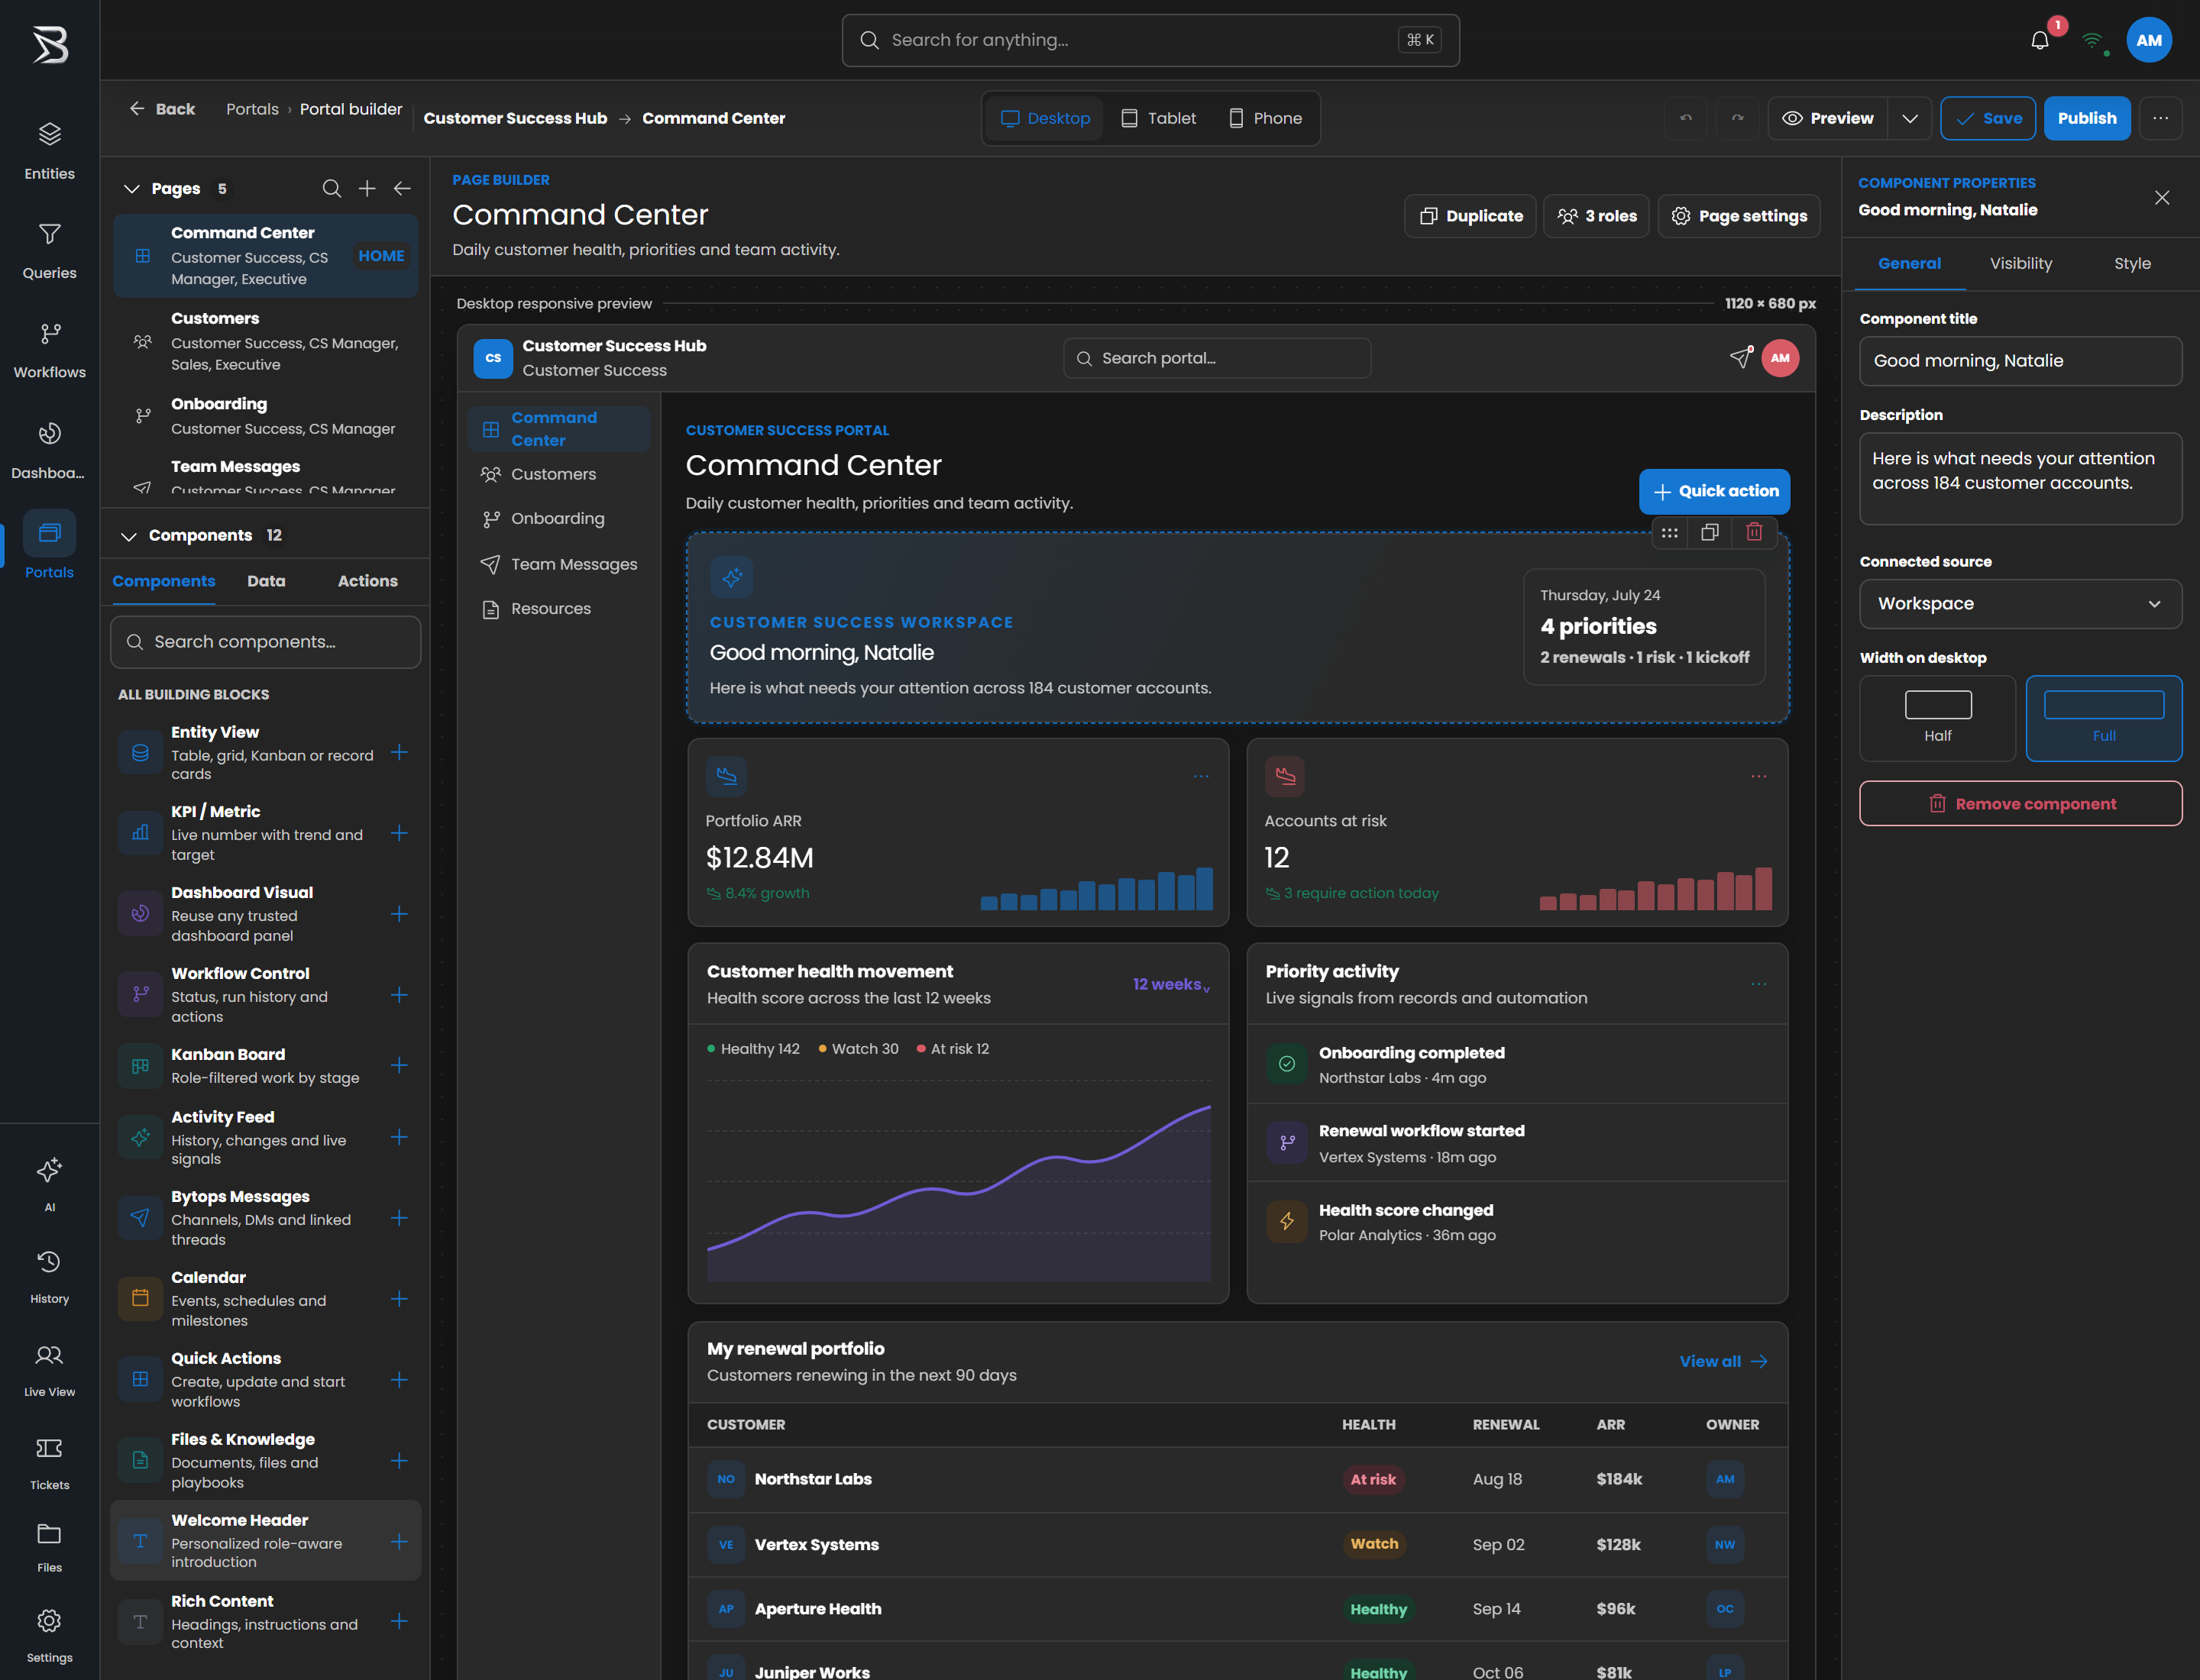Open the 12 weeks range dropdown
The image size is (2200, 1680).
point(1170,984)
